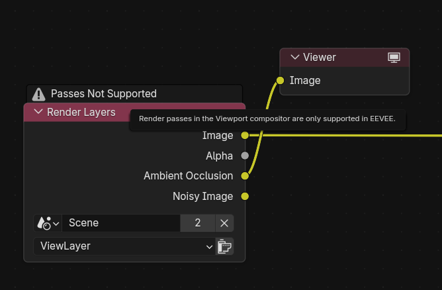
Task: Click the EEVEE tooltip message text
Action: [x=267, y=119]
